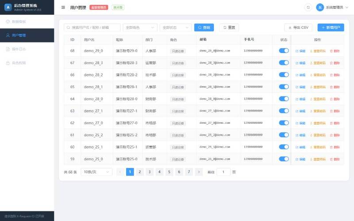354x221 pixels.
Task: Collapse sidebar with the hamburger menu icon
Action: pos(63,8)
